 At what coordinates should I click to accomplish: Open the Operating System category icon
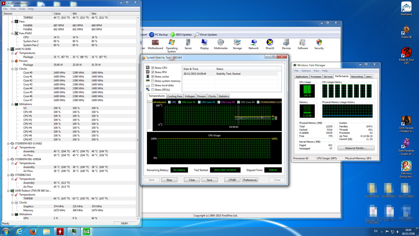(x=172, y=46)
